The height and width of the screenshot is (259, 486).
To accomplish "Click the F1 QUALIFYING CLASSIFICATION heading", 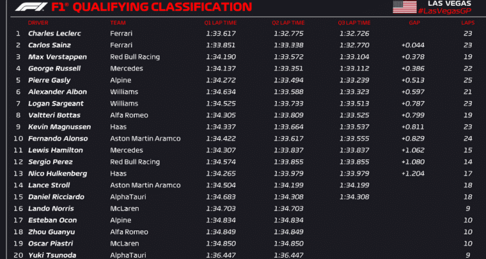I will [x=152, y=7].
